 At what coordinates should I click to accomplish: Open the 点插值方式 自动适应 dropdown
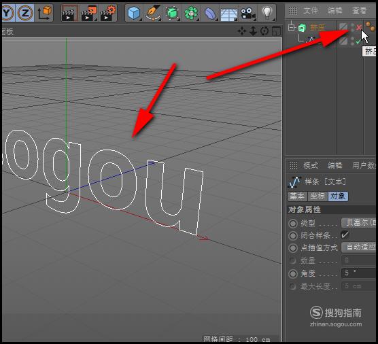pyautogui.click(x=359, y=247)
